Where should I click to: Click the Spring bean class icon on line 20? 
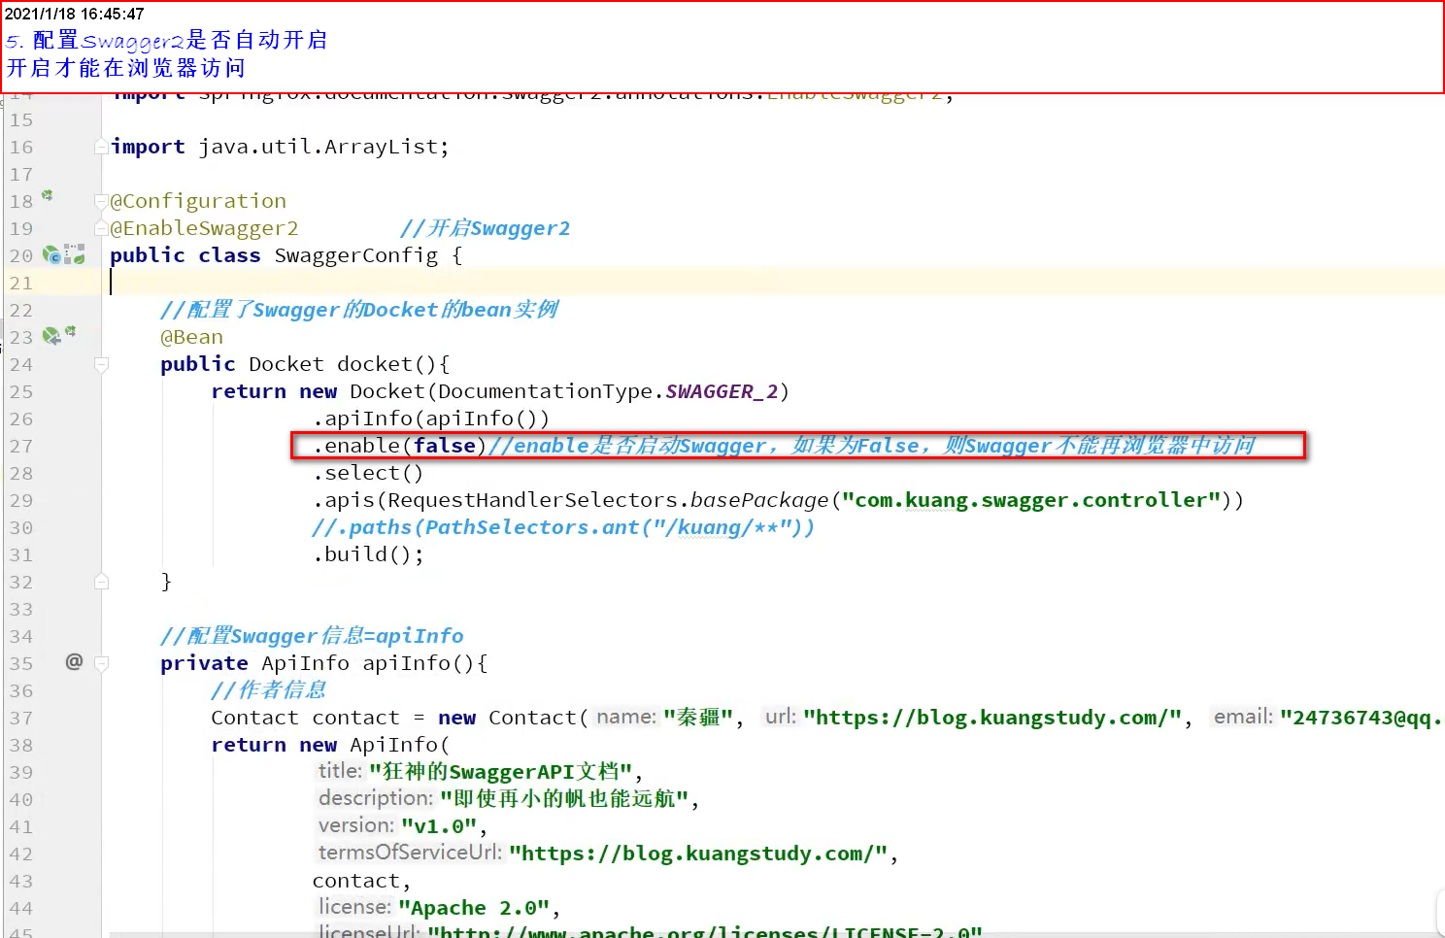(x=52, y=255)
